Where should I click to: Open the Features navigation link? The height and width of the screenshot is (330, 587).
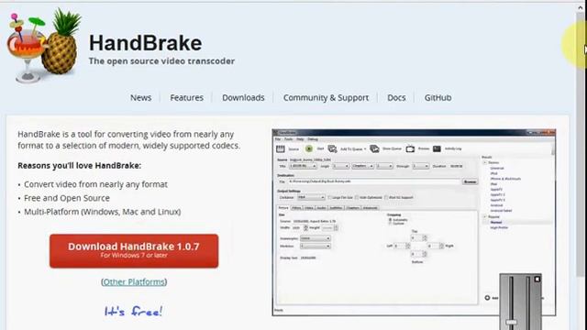[x=186, y=98]
